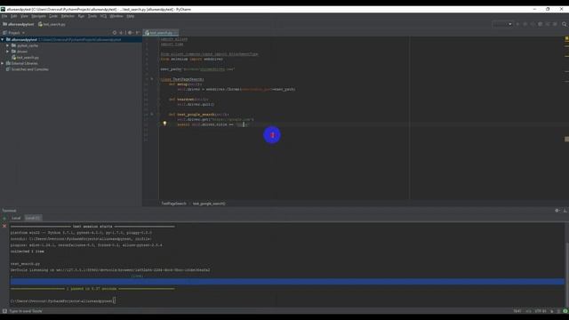Click the allureandpytest breadcrumb in navigation bar
This screenshot has width=569, height=320.
click(x=18, y=24)
